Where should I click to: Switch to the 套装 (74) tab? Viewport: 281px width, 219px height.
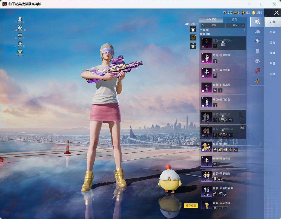(211, 19)
